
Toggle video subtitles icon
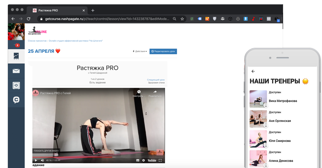138,161
